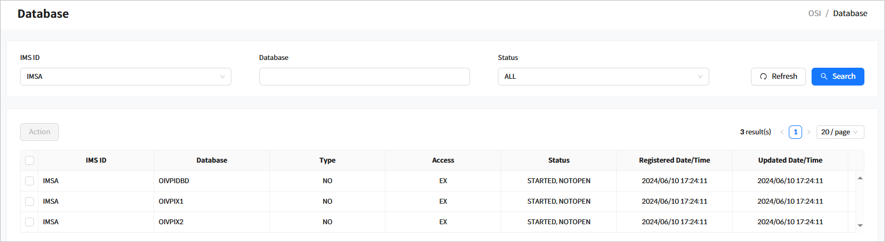The width and height of the screenshot is (885, 242).
Task: Expand the Status ALL dropdown
Action: (602, 77)
